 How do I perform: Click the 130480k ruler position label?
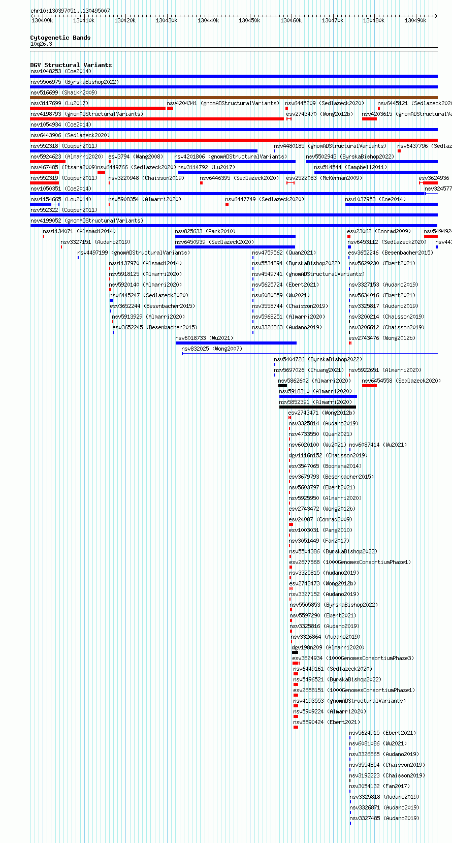(x=374, y=20)
